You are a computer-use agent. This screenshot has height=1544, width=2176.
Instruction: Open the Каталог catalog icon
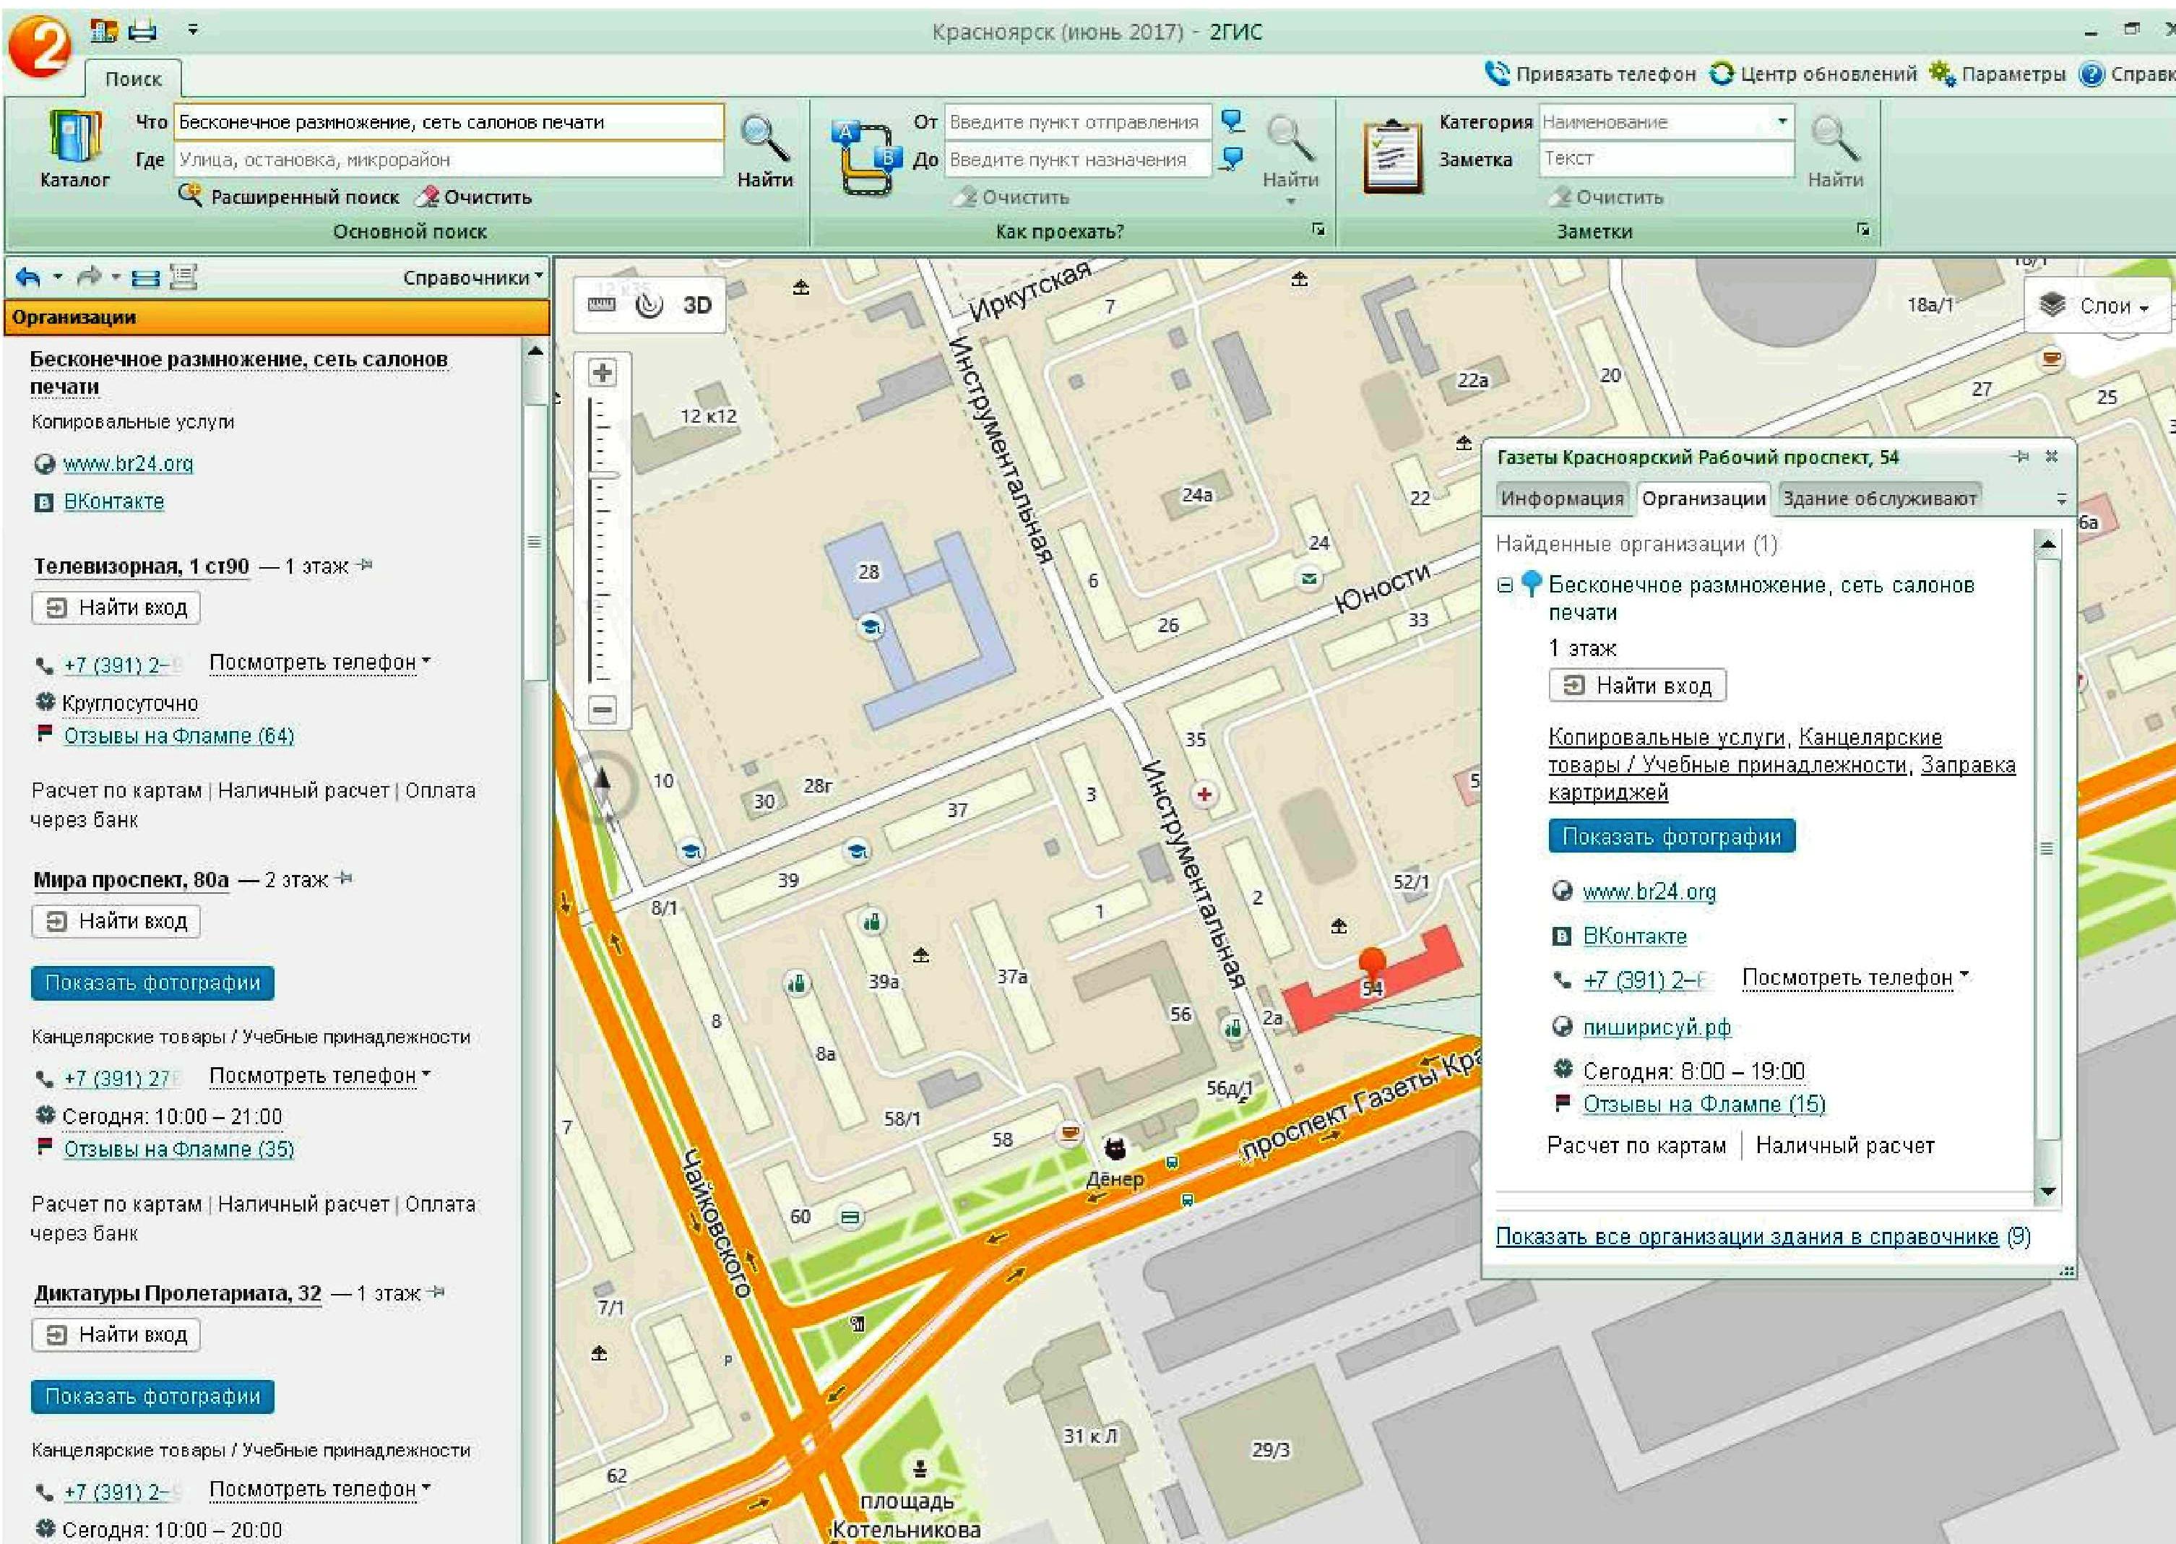pyautogui.click(x=75, y=148)
